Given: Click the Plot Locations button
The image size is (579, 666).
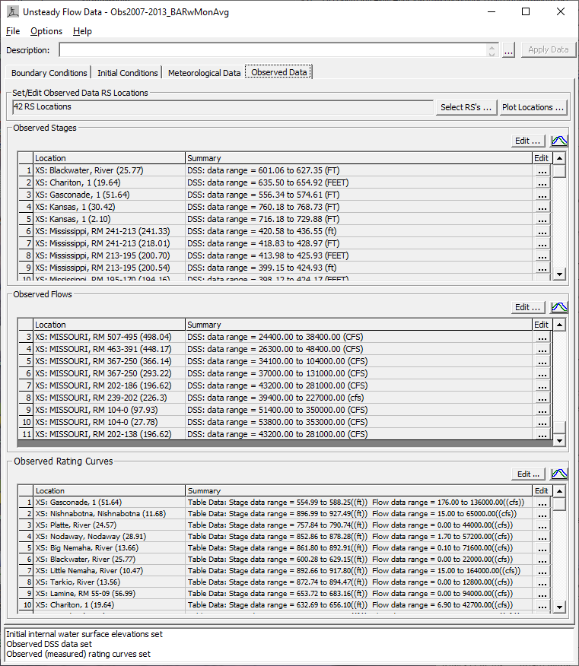Looking at the screenshot, I should click(533, 107).
